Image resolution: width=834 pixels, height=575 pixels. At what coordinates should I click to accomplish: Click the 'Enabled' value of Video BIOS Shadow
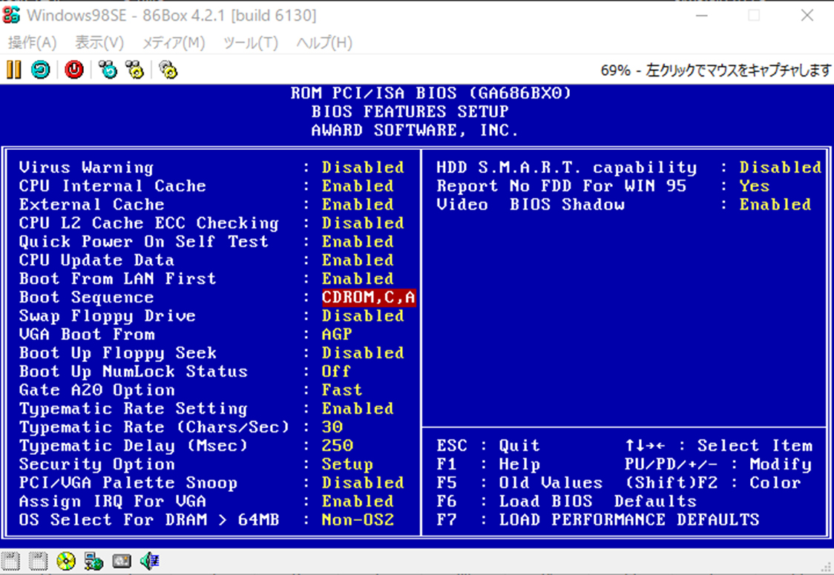(775, 205)
